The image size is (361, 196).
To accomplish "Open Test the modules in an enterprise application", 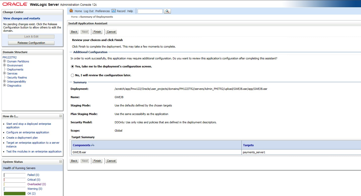I will coord(34,151).
